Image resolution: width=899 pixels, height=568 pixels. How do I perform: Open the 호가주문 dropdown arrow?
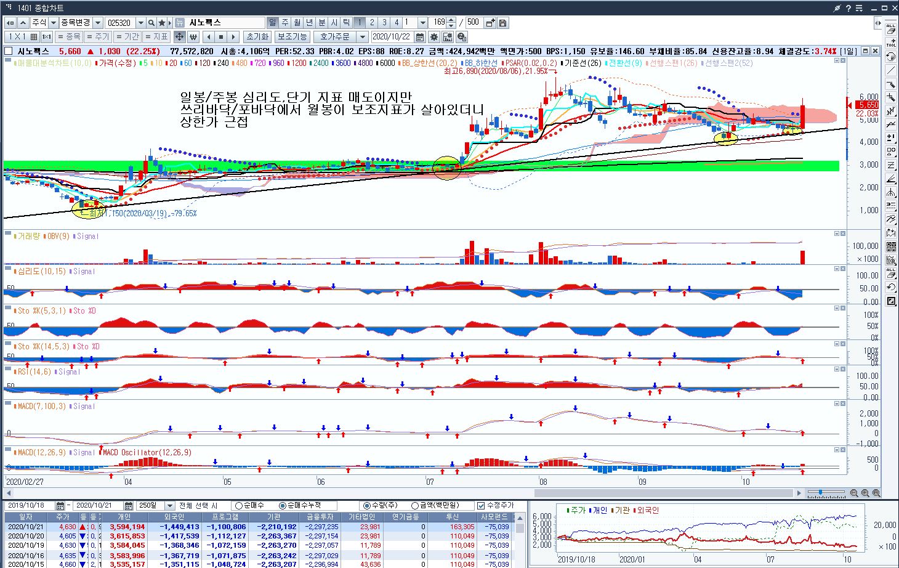[363, 37]
